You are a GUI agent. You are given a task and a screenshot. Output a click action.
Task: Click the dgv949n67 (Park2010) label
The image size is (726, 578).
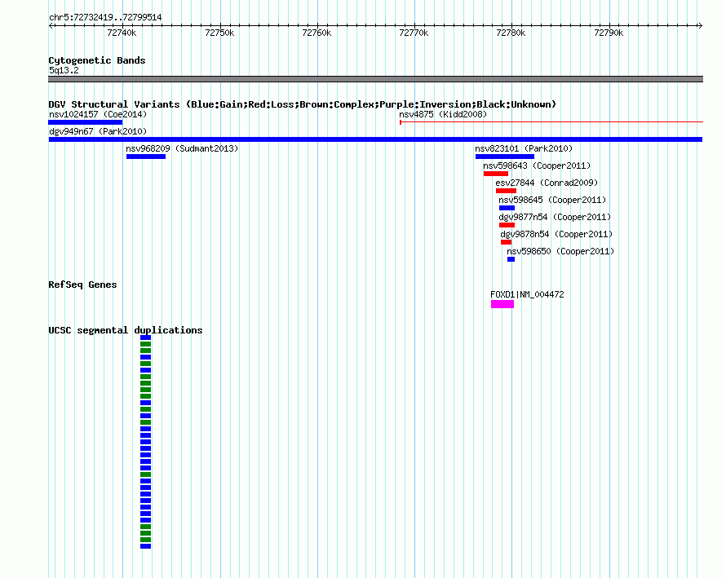(98, 131)
